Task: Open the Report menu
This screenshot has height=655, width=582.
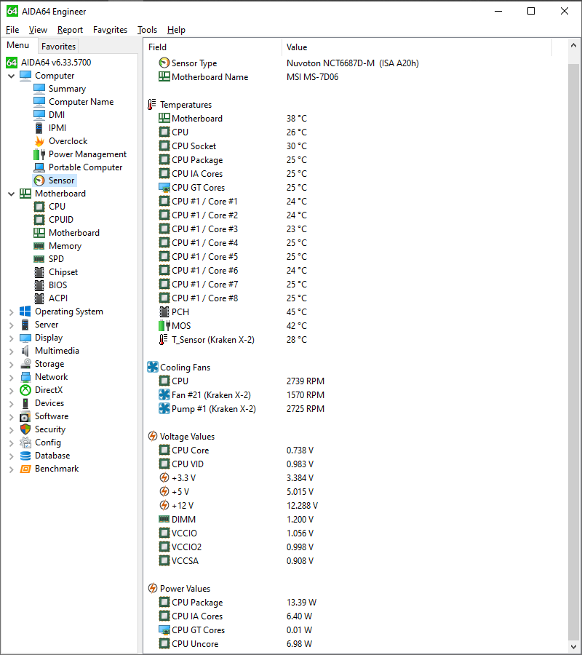Action: 70,30
